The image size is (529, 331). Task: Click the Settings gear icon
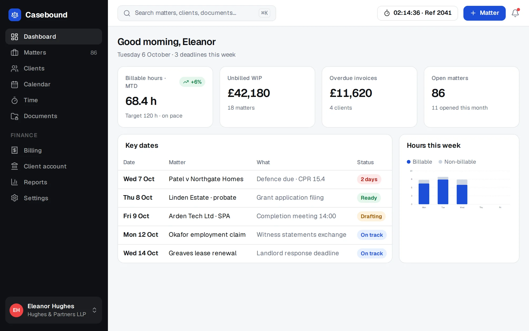15,198
